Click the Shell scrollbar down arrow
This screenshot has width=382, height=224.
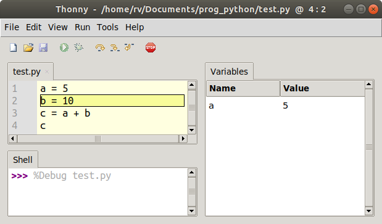(192, 211)
